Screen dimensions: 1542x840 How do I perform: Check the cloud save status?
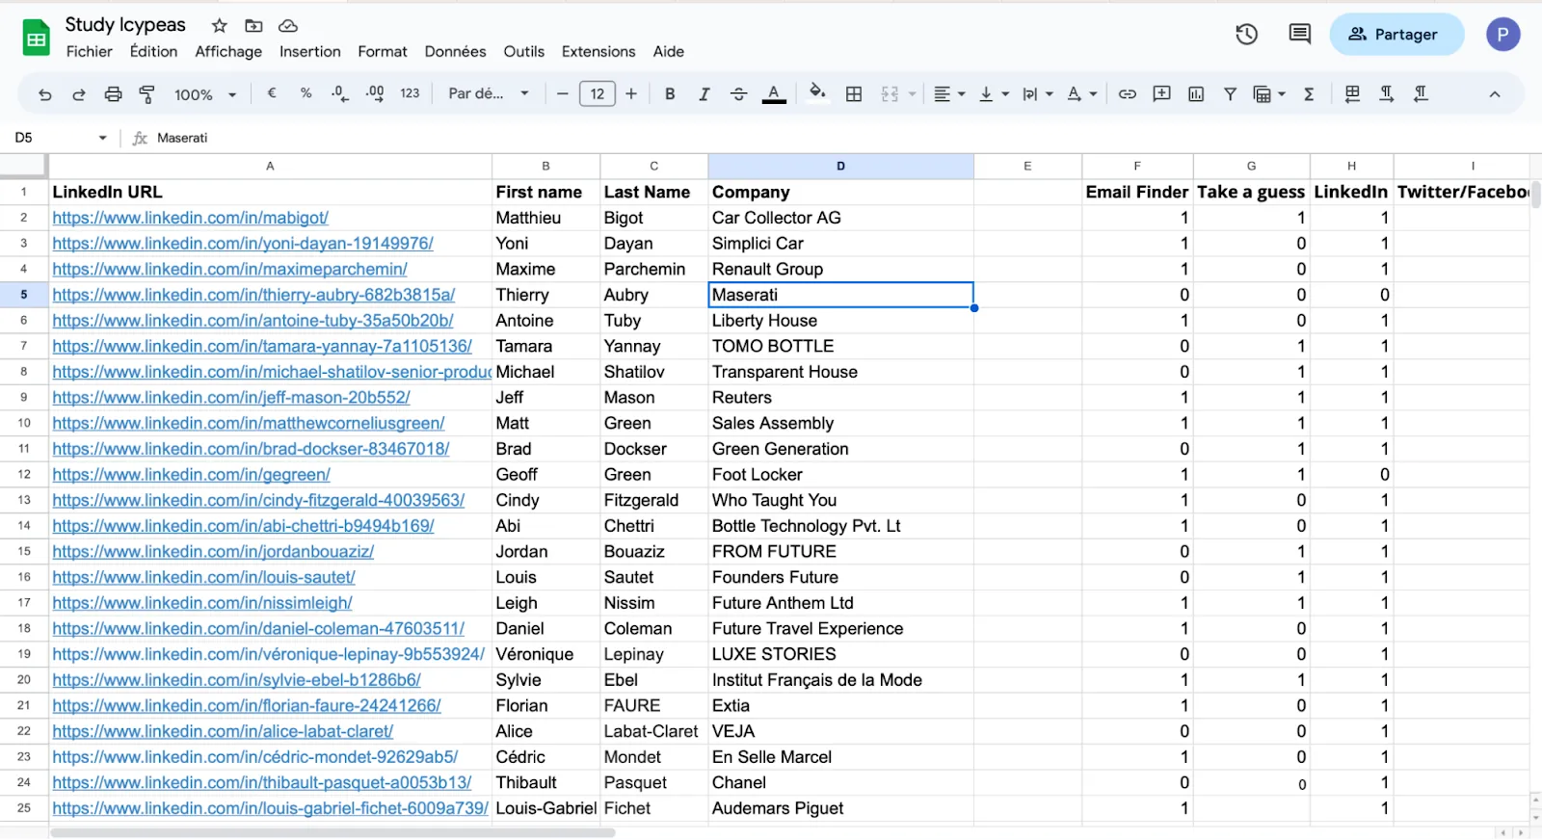pyautogui.click(x=287, y=25)
